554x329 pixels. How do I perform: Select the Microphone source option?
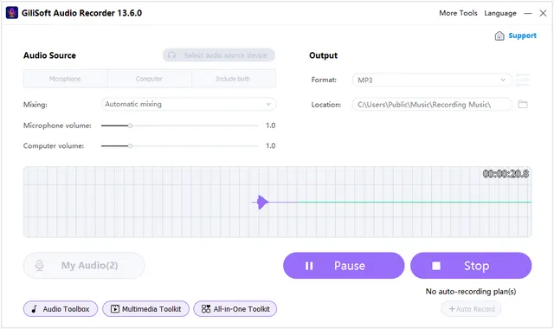[66, 79]
